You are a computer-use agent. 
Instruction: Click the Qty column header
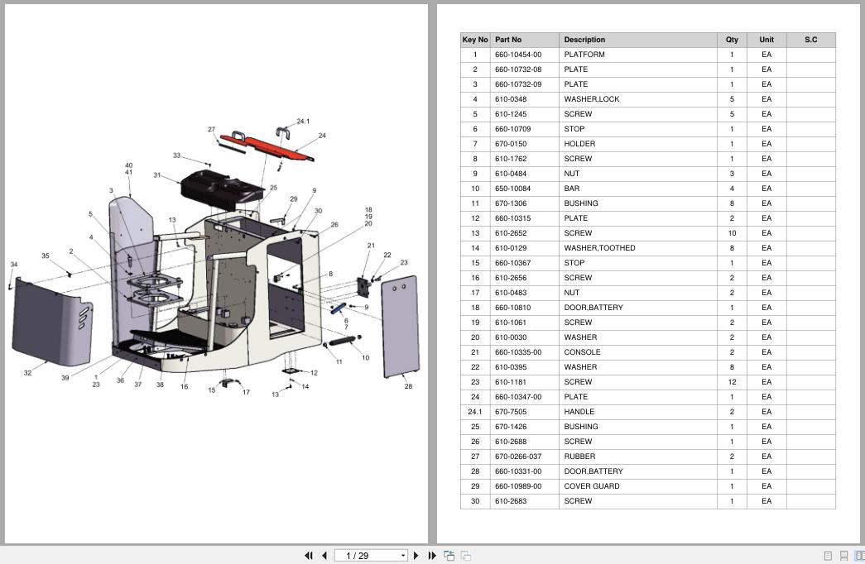732,40
